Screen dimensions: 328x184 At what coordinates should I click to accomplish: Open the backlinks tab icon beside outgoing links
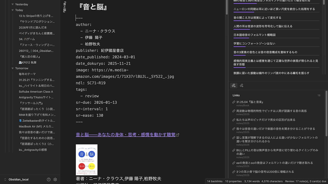point(242,85)
